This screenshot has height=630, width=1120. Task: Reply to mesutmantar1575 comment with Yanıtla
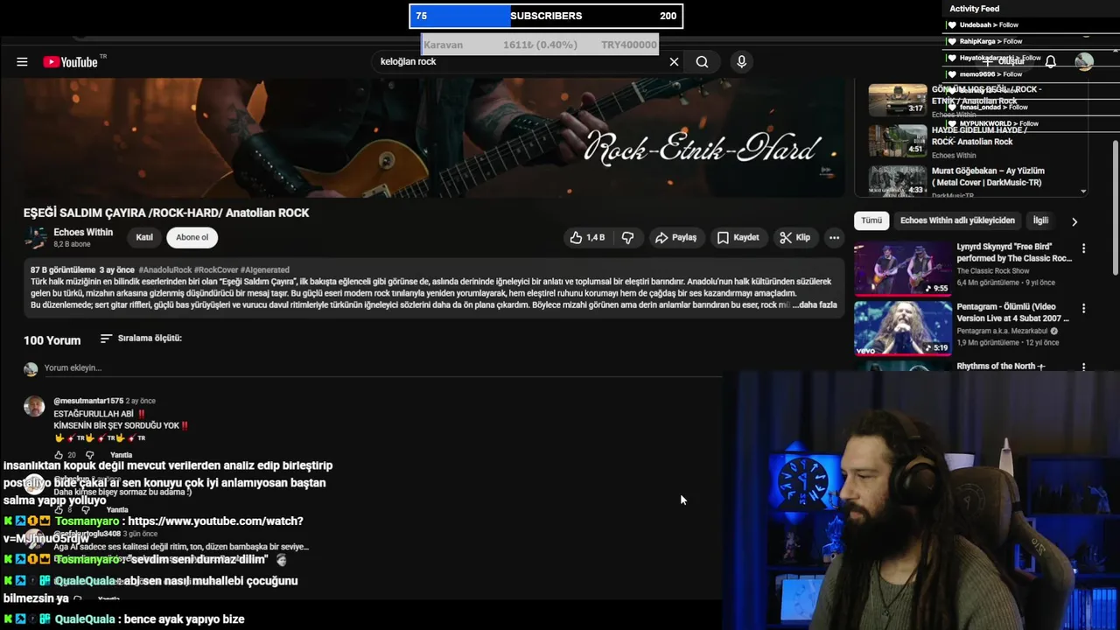pyautogui.click(x=121, y=455)
